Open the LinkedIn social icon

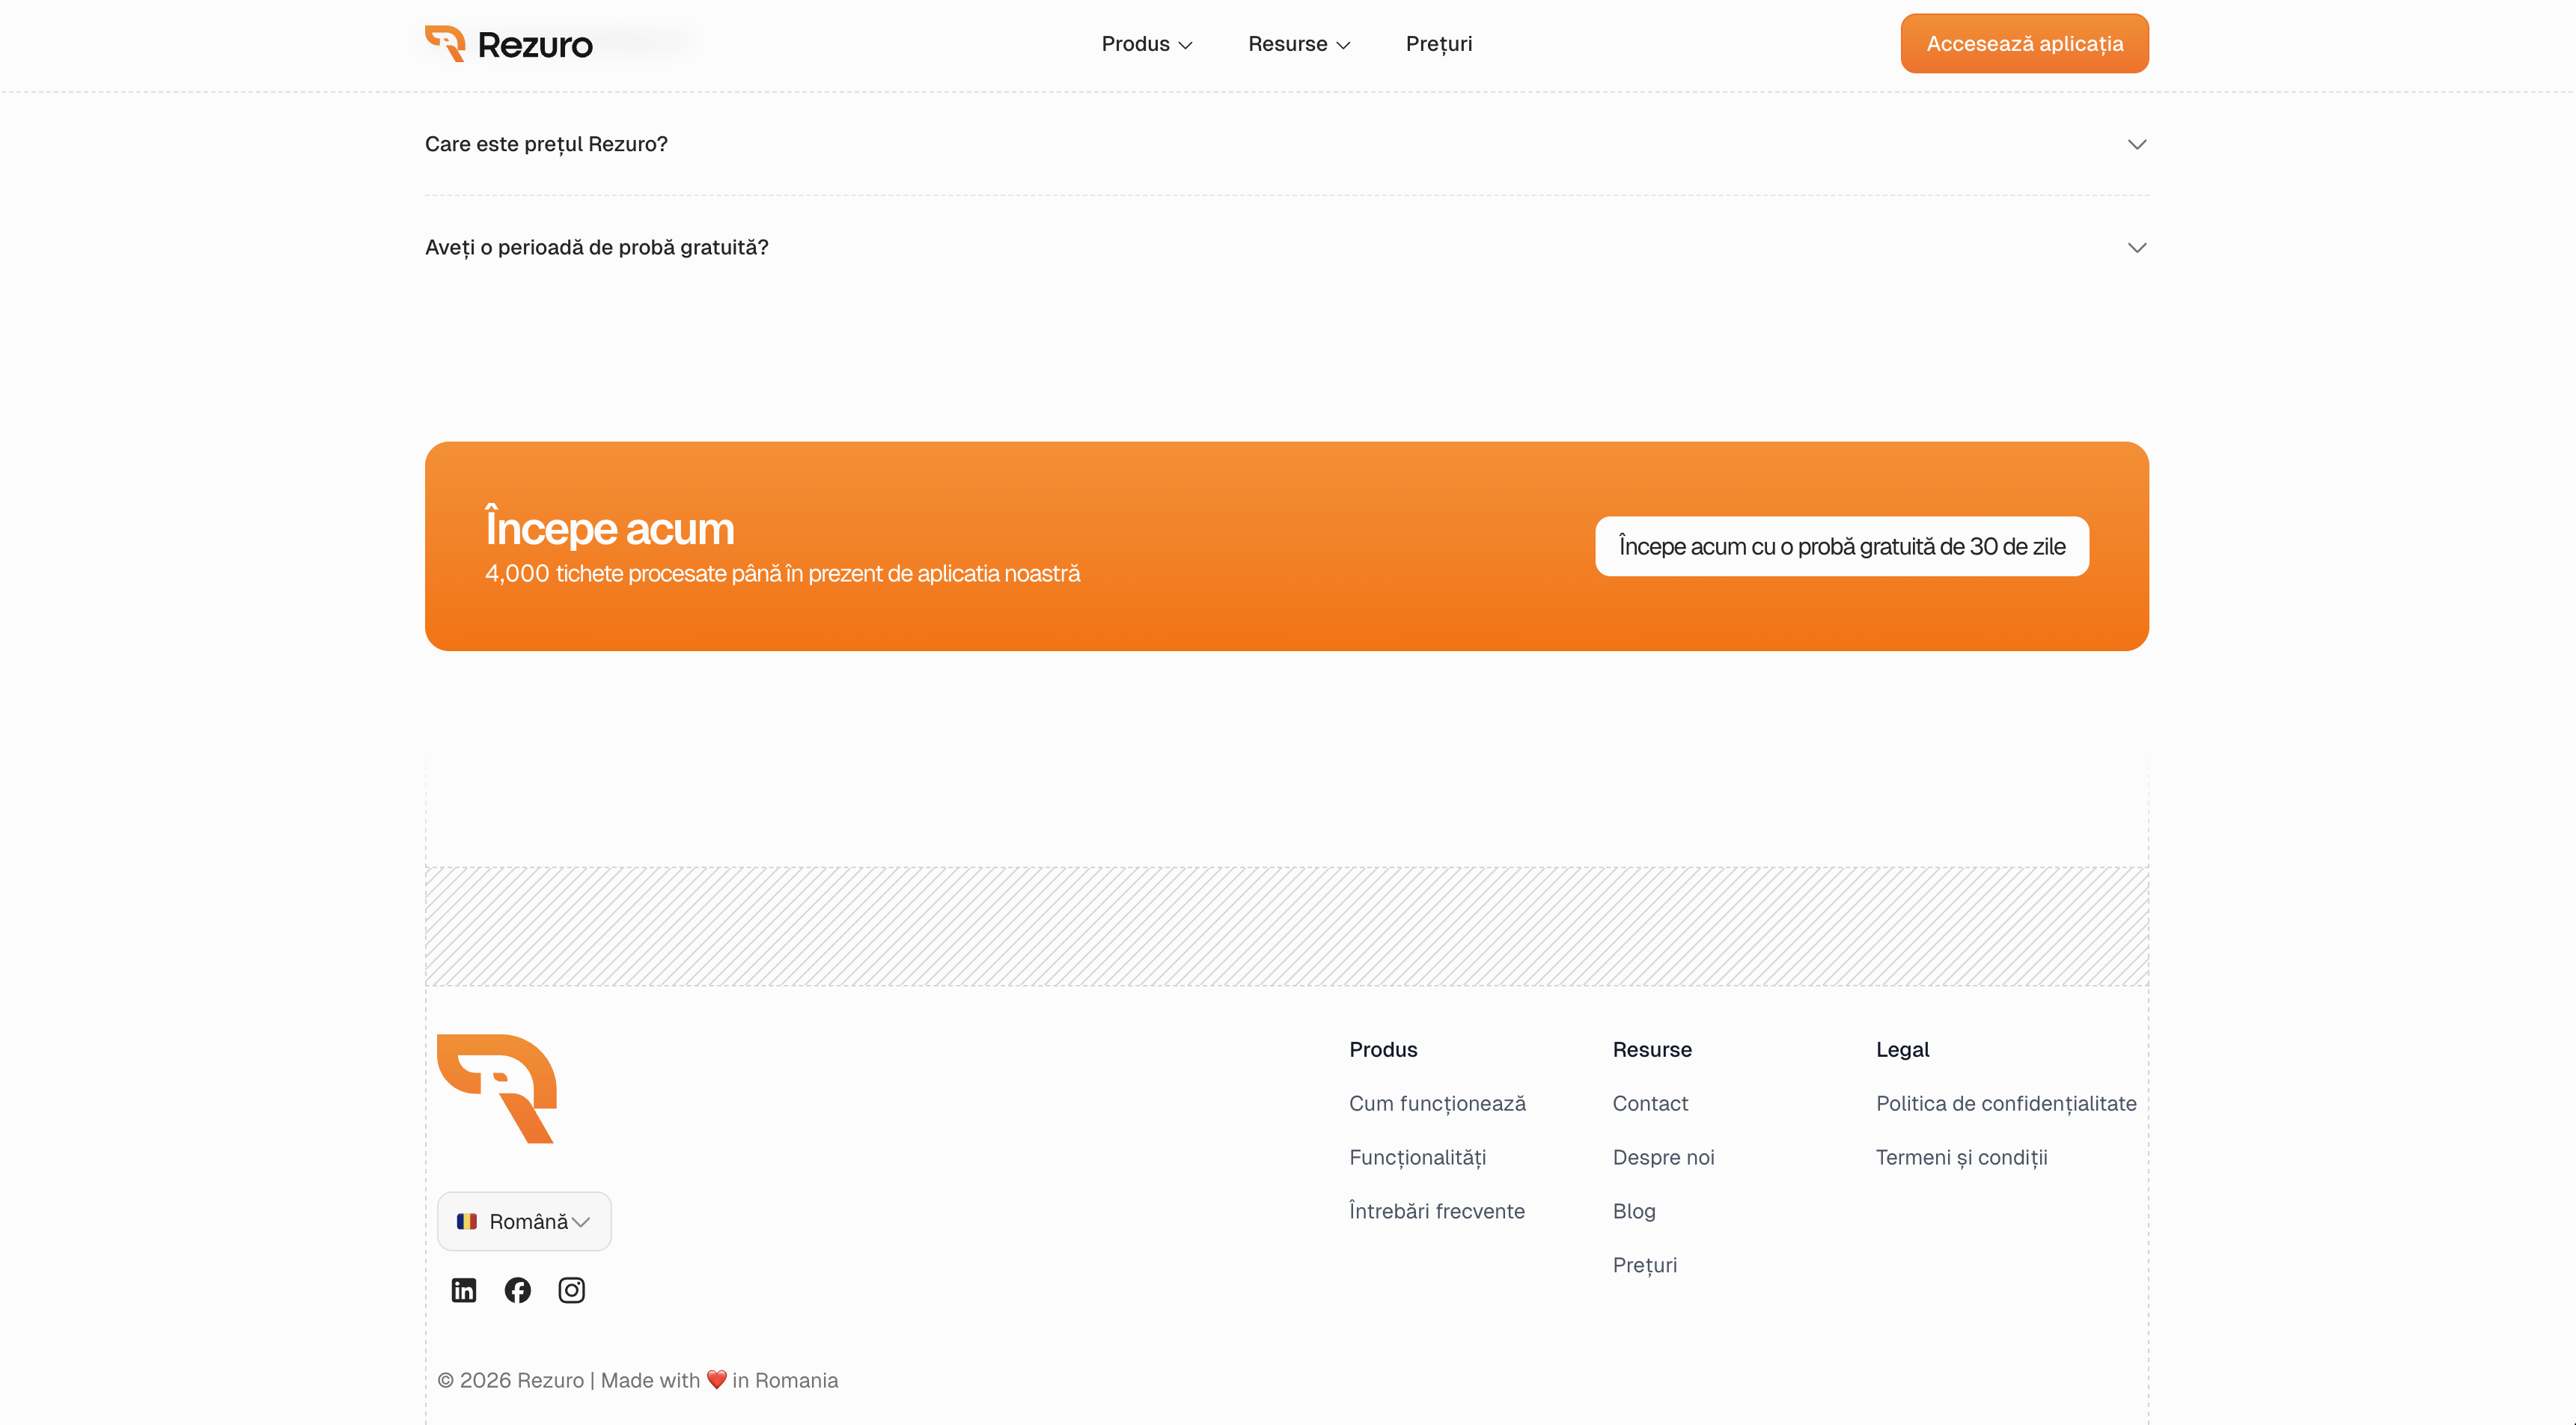tap(463, 1290)
